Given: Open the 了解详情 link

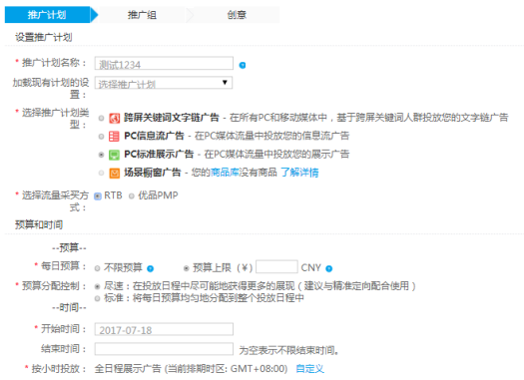Looking at the screenshot, I should (299, 173).
